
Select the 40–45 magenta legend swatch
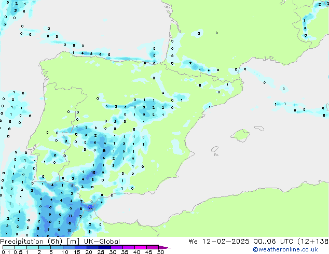[x=141, y=247]
